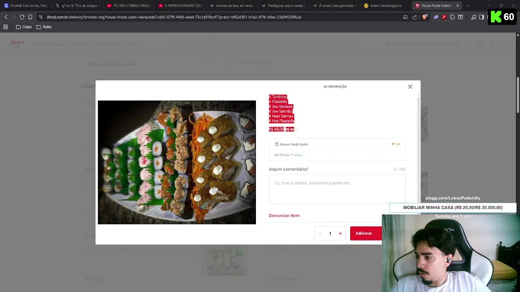Open the extensions puzzle piece menu
Viewport: 520px width, 292px height.
click(452, 17)
